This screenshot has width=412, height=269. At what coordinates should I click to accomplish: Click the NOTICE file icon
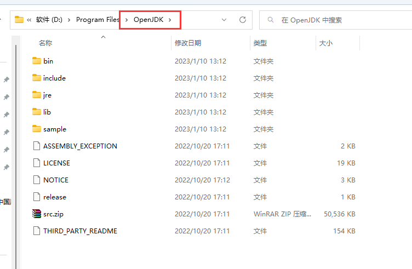click(37, 180)
